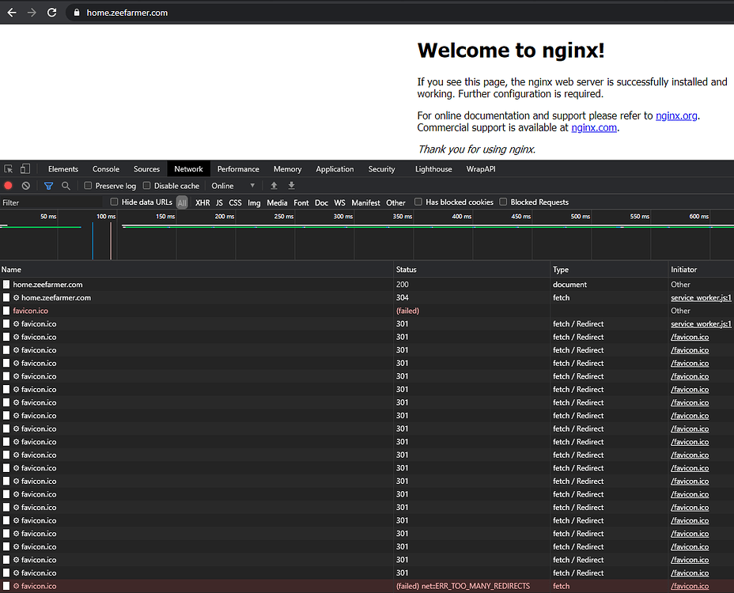This screenshot has height=593, width=734.
Task: Click the browser back arrow
Action: point(12,13)
